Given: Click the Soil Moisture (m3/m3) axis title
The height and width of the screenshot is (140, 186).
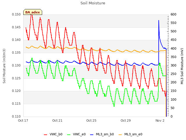Looking at the screenshot, I should 4,66.
